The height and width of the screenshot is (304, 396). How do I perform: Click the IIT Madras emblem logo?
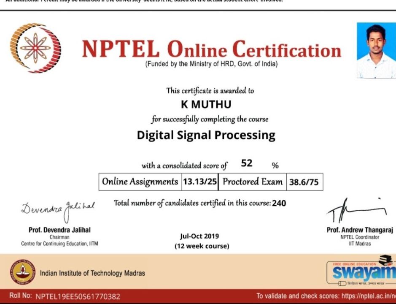click(x=23, y=272)
